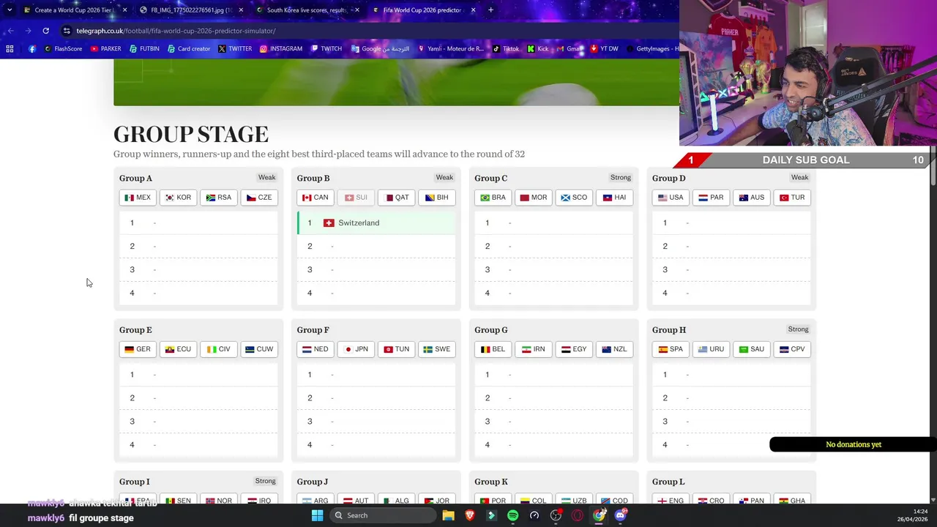Open File Explorer from the taskbar
This screenshot has height=527, width=937.
click(x=448, y=515)
